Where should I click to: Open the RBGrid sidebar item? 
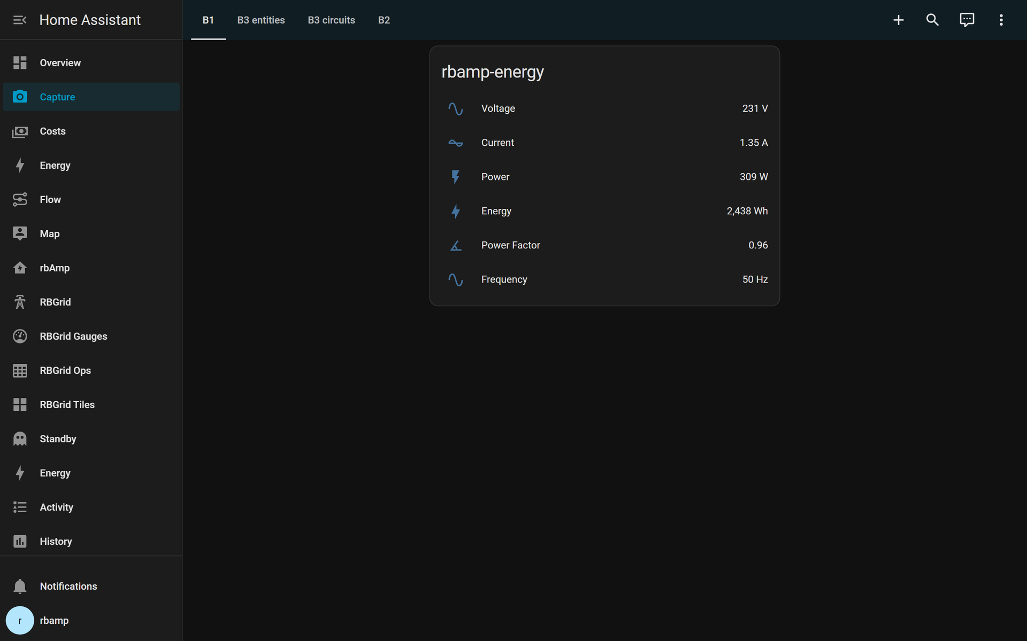pyautogui.click(x=91, y=302)
